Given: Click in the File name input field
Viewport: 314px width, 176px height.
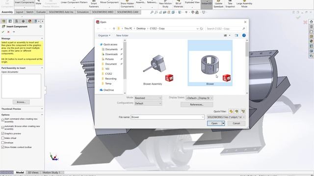Looking at the screenshot, I should tap(167, 117).
